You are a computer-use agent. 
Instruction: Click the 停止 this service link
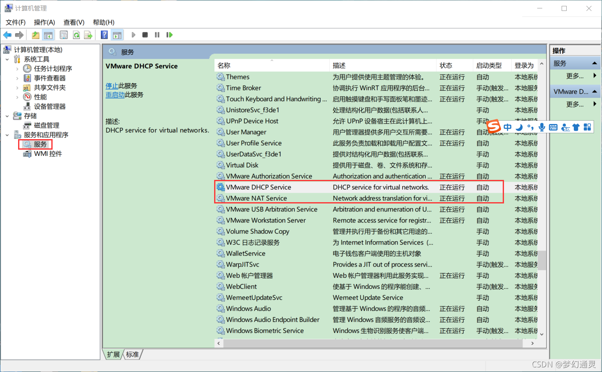pyautogui.click(x=112, y=86)
